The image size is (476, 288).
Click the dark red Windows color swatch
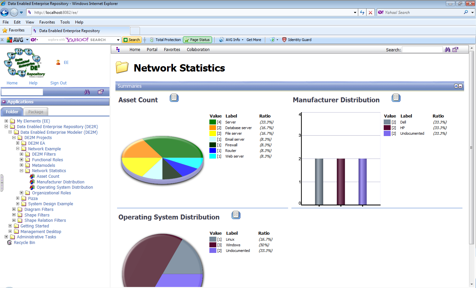pyautogui.click(x=213, y=245)
